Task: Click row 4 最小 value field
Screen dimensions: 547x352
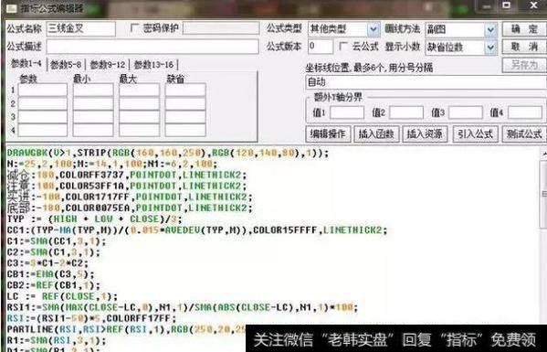Action: point(93,130)
